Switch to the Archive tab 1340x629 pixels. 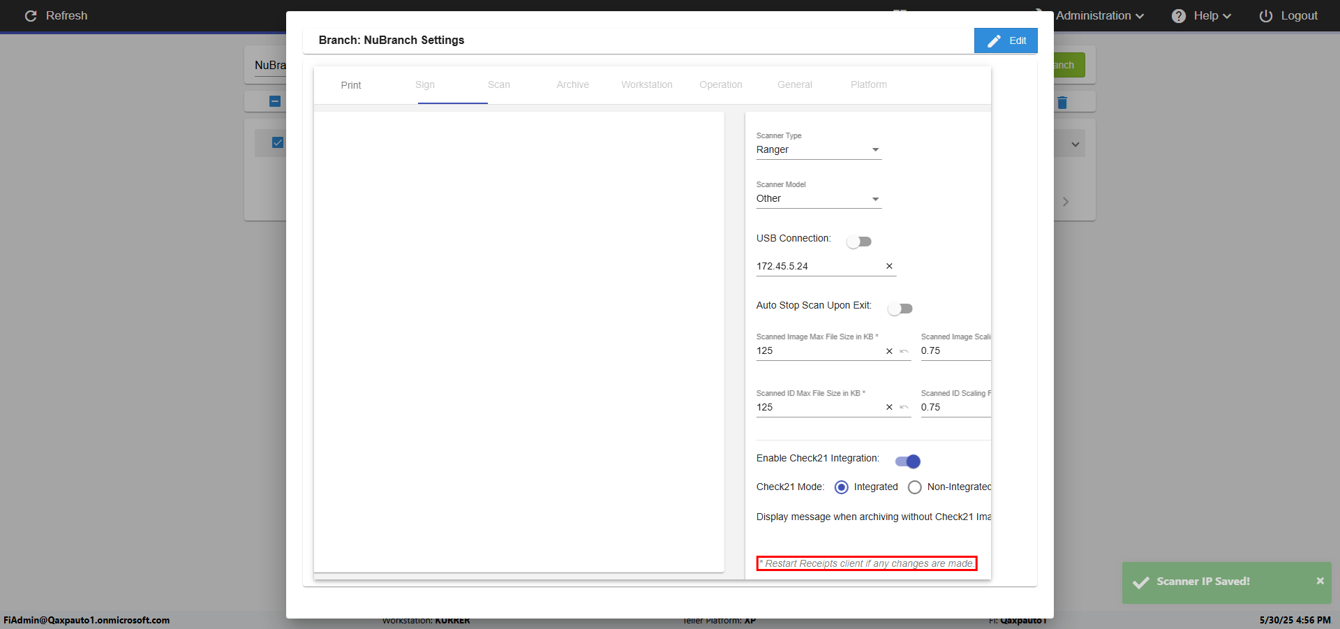pyautogui.click(x=572, y=84)
